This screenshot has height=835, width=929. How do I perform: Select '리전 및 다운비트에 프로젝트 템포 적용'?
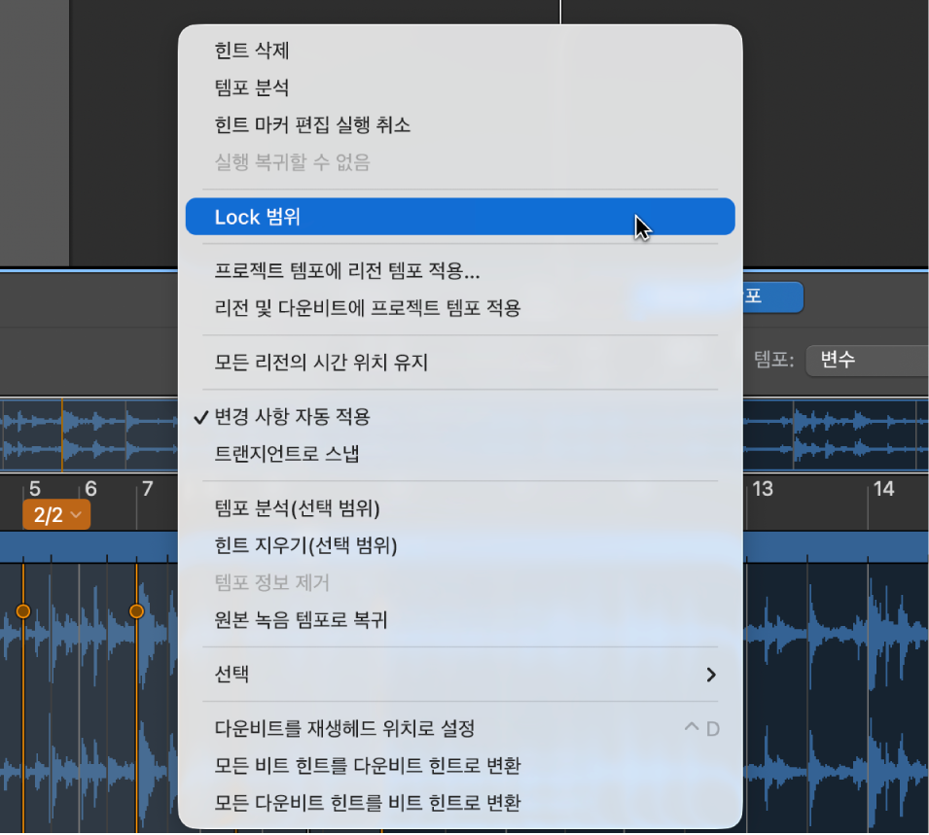[460, 308]
